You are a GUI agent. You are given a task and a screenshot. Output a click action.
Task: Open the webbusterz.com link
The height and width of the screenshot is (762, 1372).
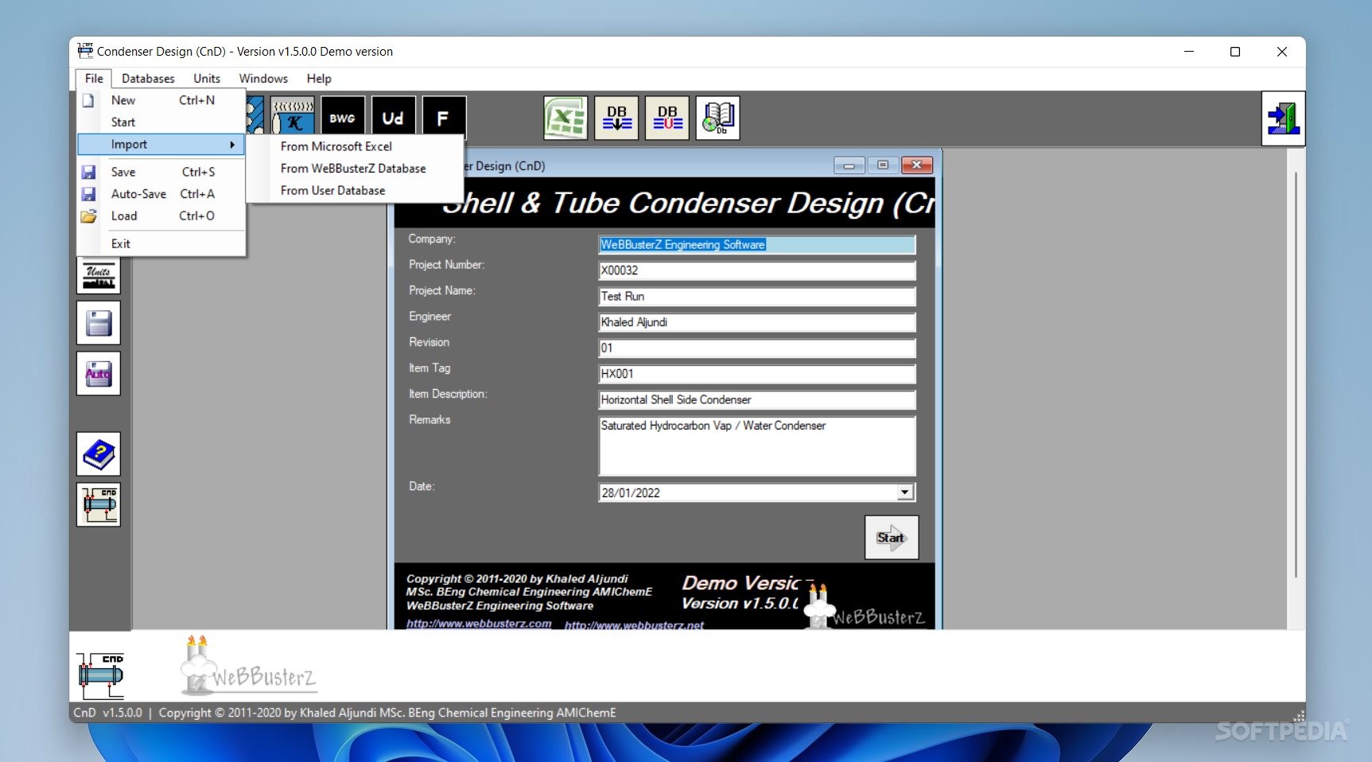coord(479,624)
